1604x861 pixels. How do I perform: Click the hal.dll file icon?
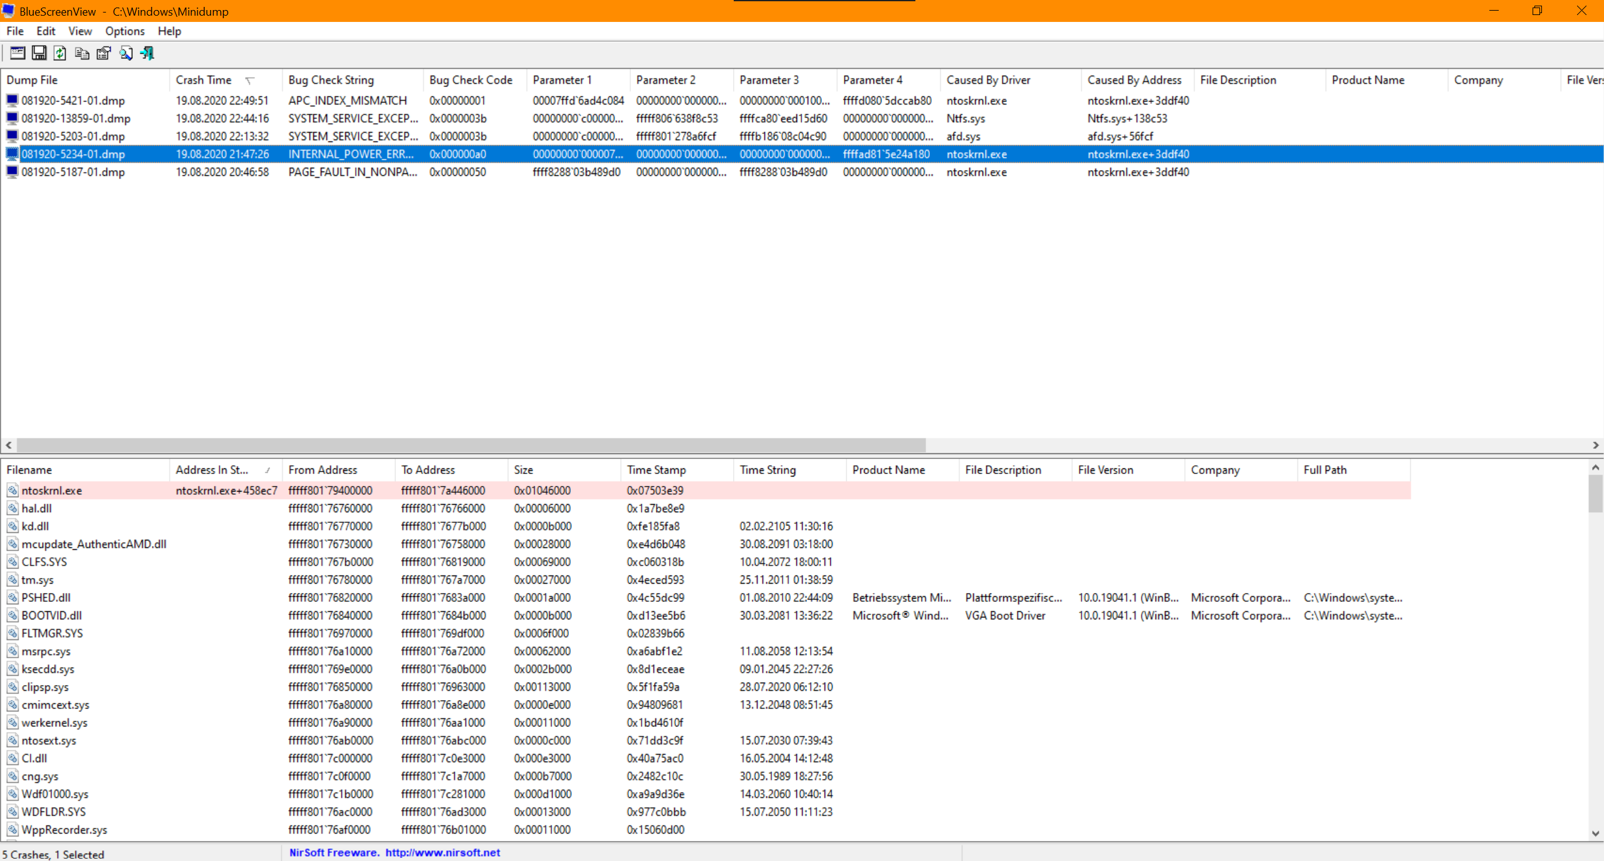[x=13, y=508]
